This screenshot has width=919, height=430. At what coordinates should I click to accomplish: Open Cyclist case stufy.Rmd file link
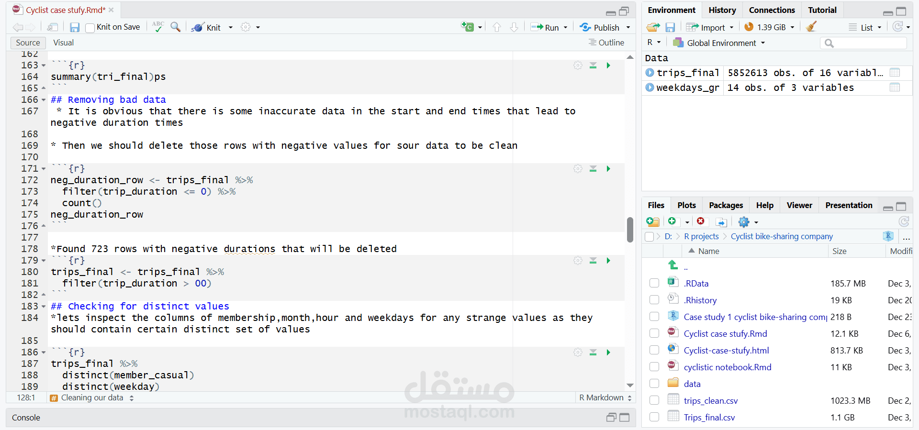725,333
